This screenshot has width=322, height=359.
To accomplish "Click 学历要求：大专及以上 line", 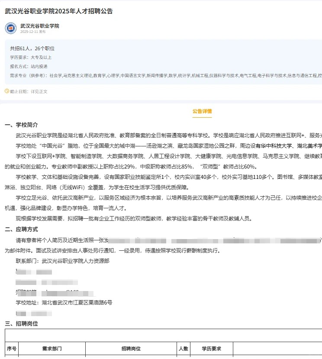I will point(31,58).
